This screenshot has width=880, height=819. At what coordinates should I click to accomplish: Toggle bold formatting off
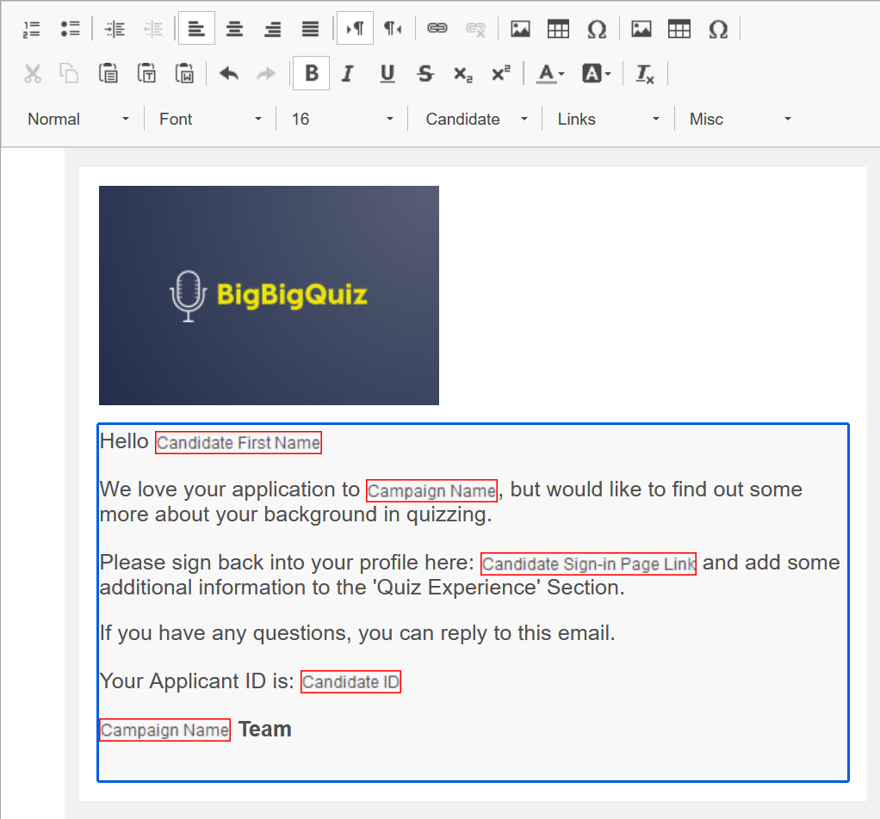click(311, 73)
